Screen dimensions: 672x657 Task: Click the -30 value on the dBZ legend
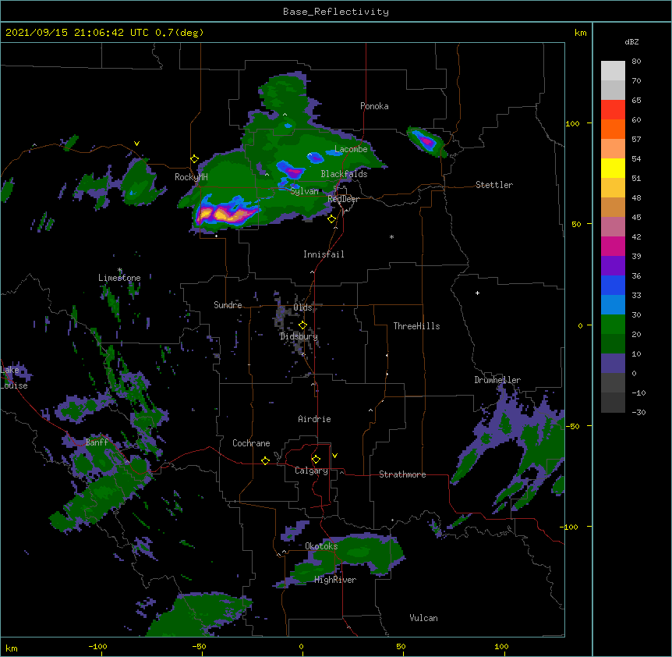[x=638, y=413]
